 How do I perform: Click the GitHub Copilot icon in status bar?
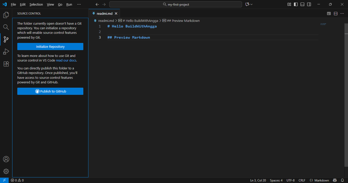tap(334, 180)
